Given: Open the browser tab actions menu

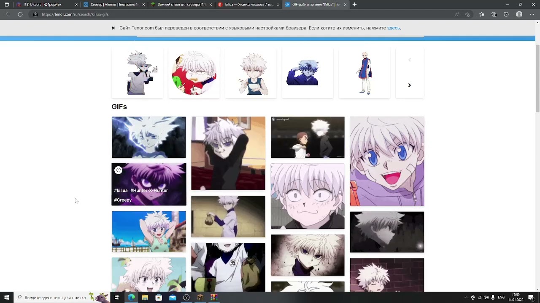Looking at the screenshot, I should tap(6, 5).
